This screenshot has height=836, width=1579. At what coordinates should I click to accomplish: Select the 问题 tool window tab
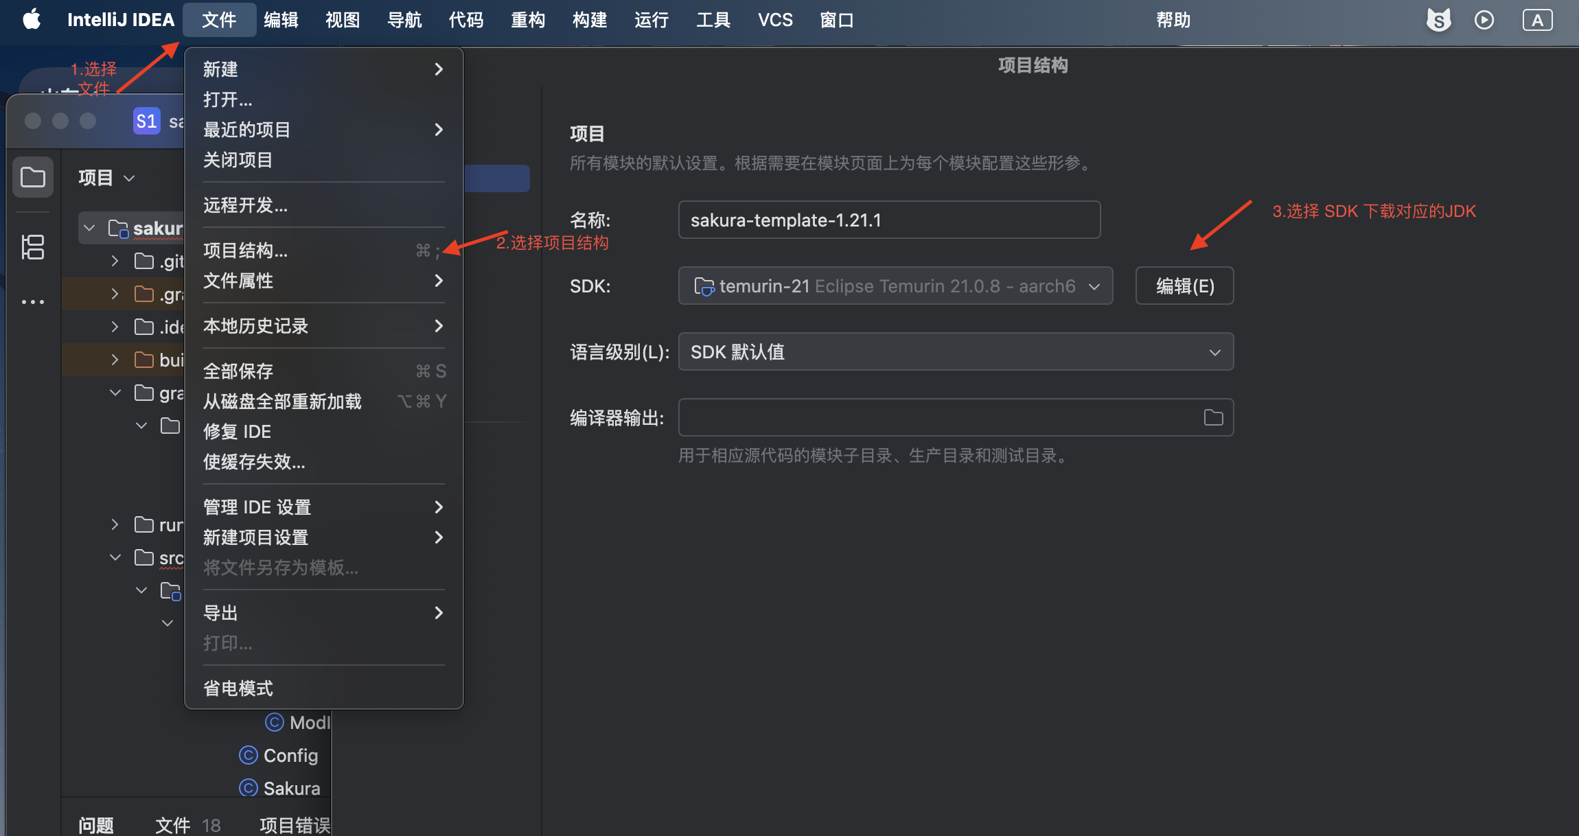click(96, 825)
